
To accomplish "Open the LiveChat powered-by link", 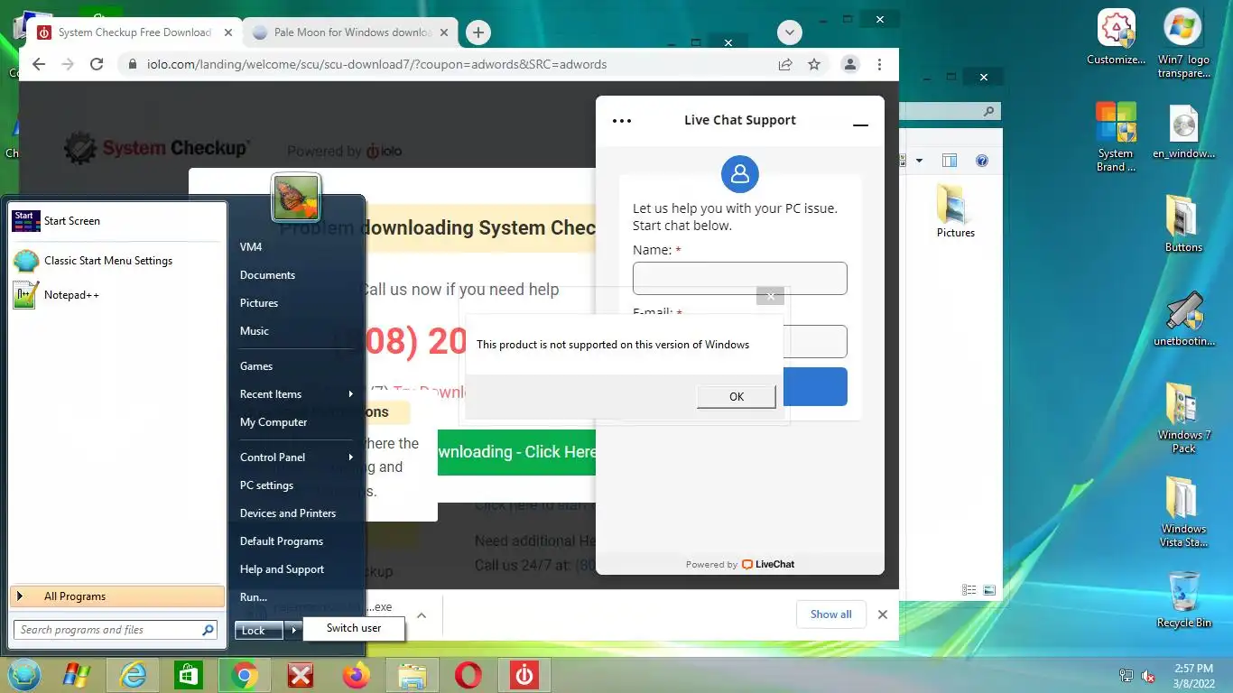I will click(768, 564).
